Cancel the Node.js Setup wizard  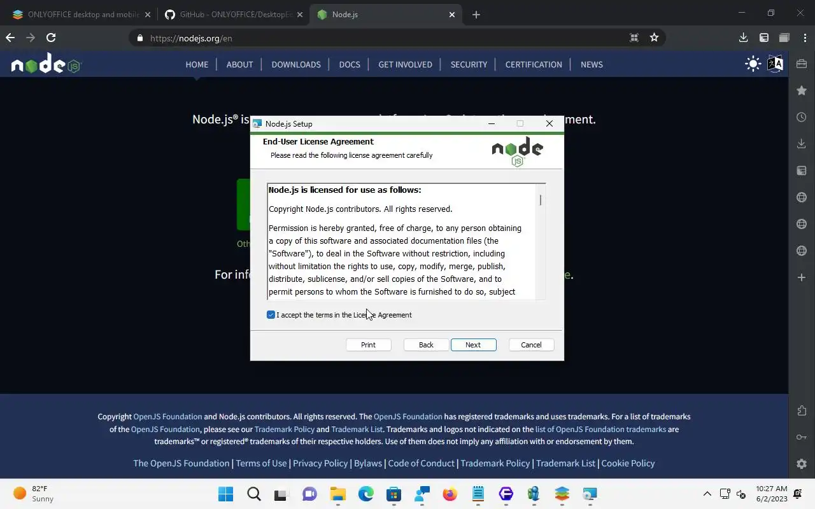point(531,344)
